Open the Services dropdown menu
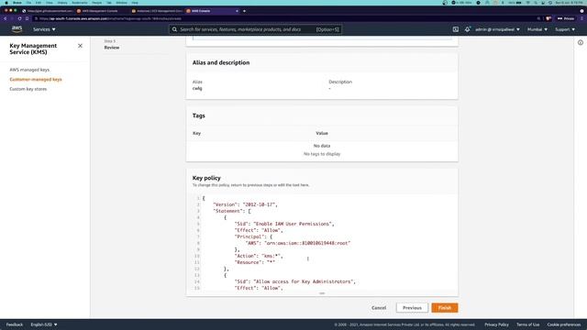This screenshot has height=330, width=587. [44, 29]
